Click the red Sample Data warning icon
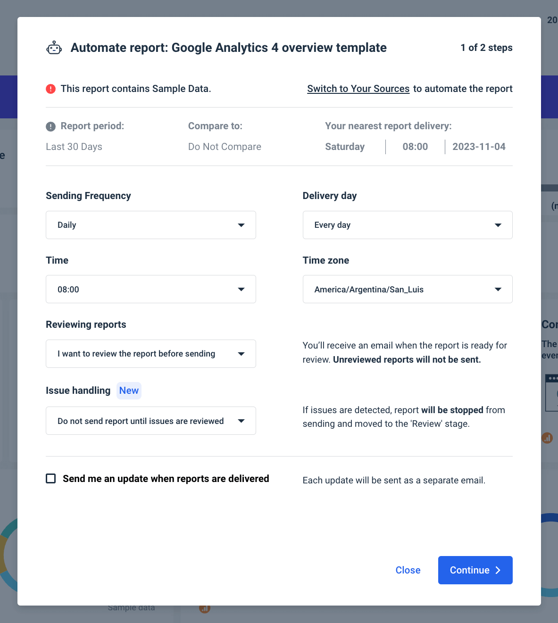This screenshot has width=558, height=623. point(50,89)
